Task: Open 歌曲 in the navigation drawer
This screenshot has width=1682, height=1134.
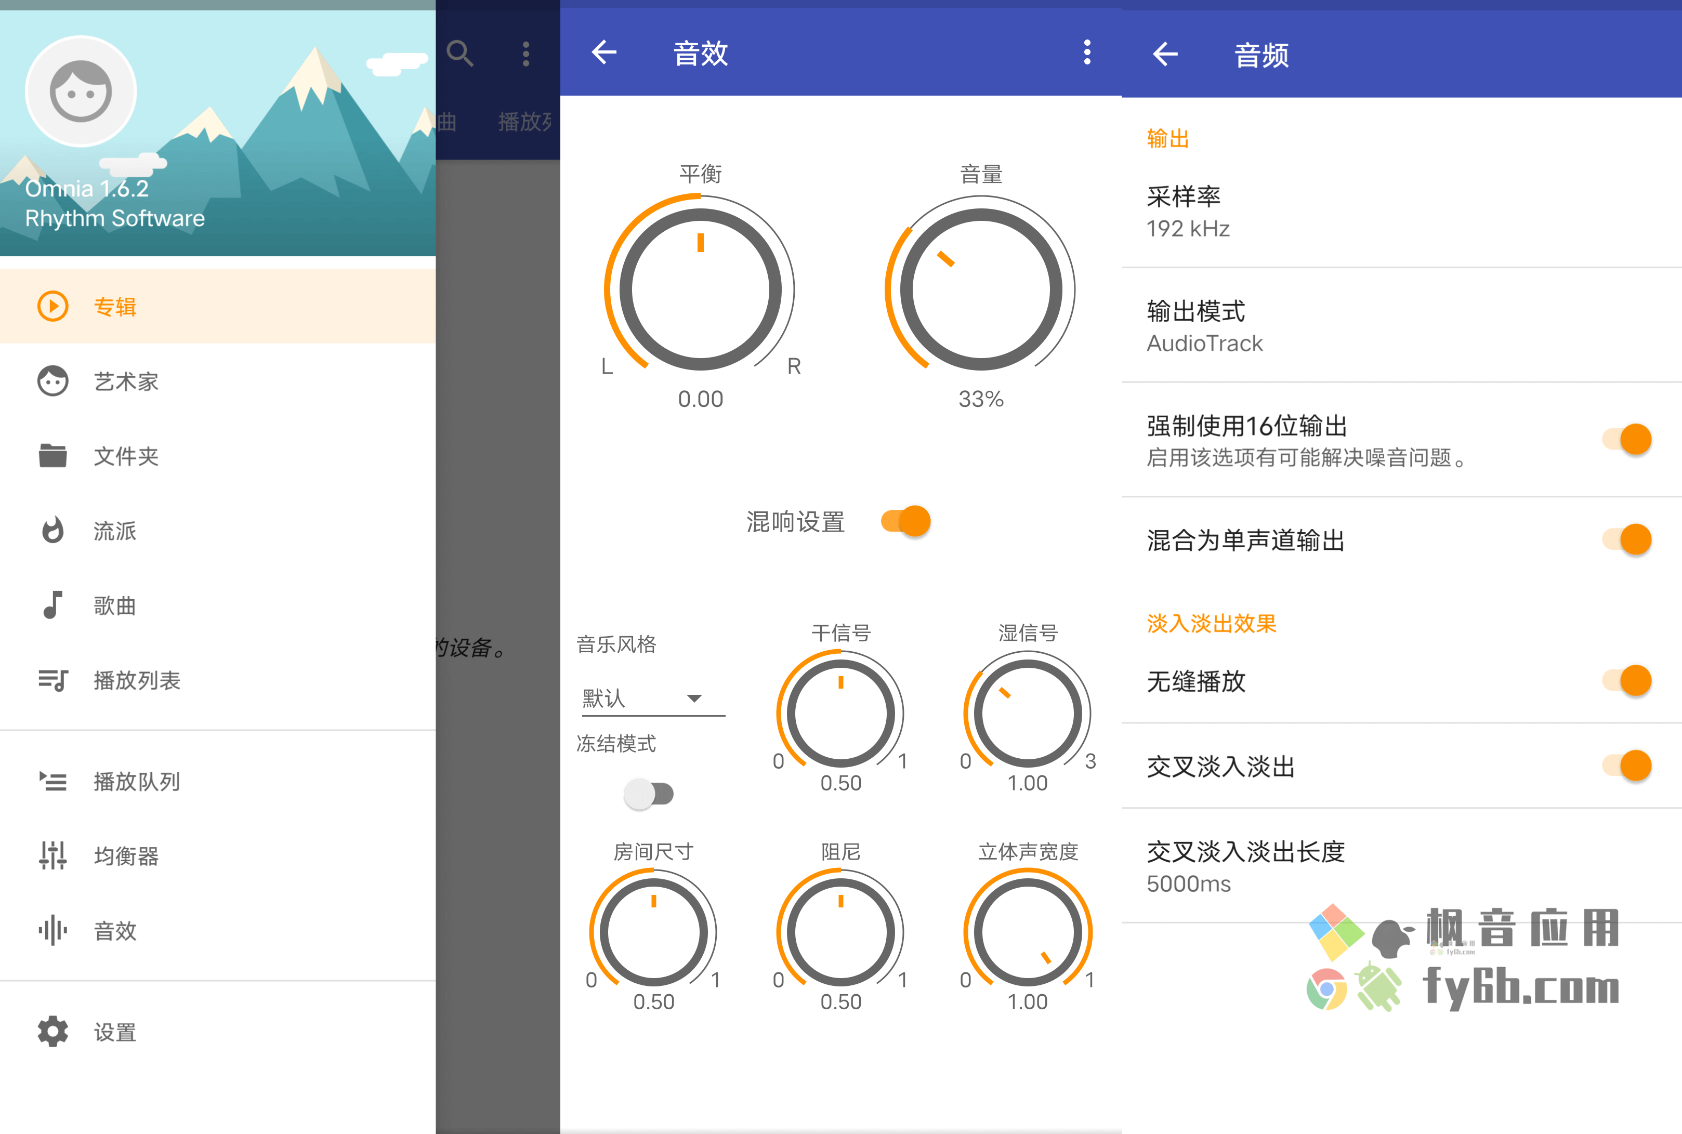Action: 218,604
